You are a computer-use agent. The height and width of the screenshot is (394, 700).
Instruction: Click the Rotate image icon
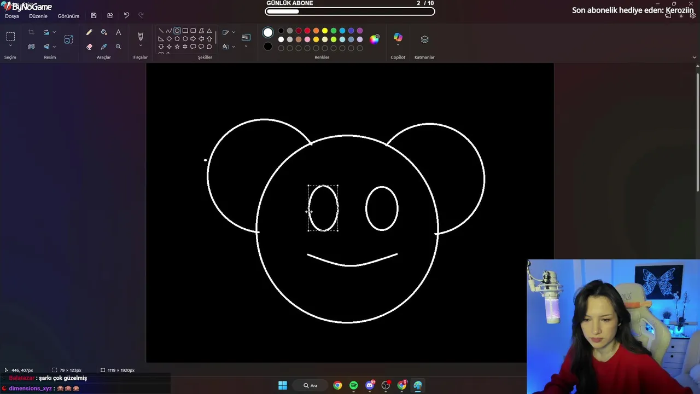[x=46, y=33]
